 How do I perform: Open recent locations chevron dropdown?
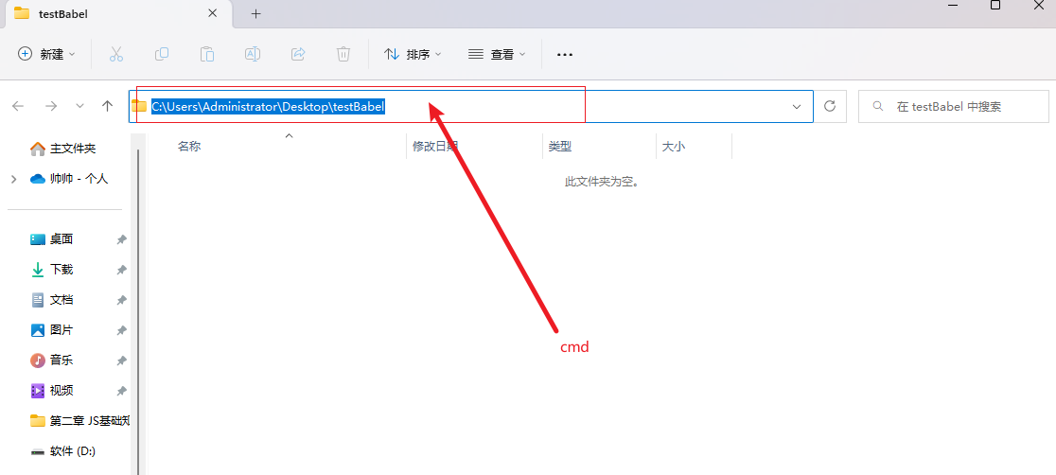point(80,107)
